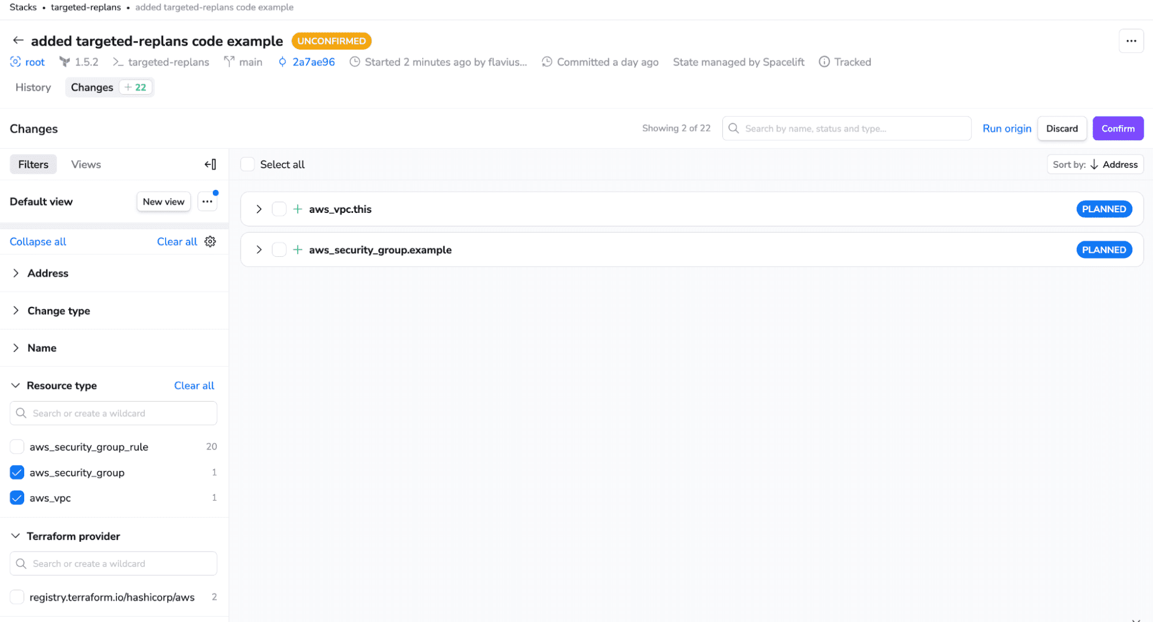Open the root space link
This screenshot has height=622, width=1153.
tap(35, 62)
